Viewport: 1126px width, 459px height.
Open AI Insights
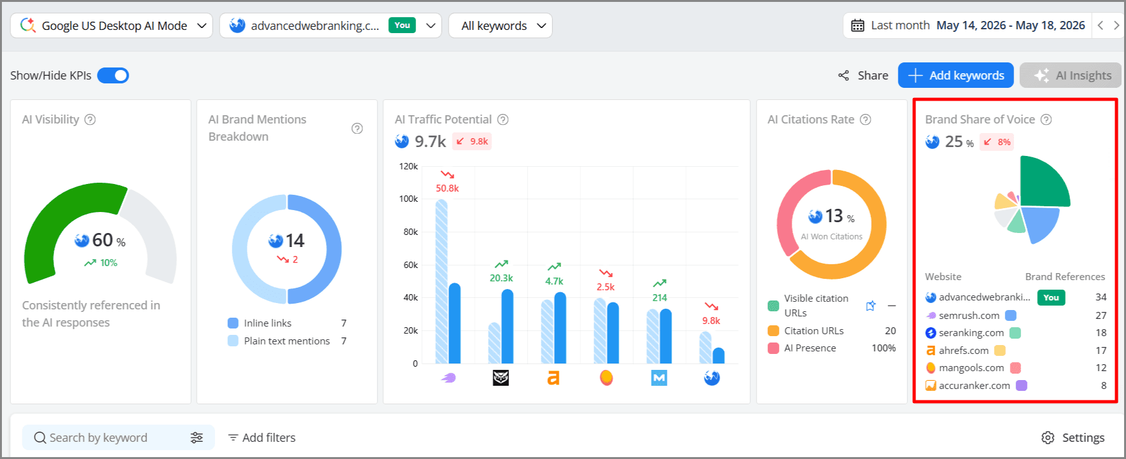pos(1071,75)
